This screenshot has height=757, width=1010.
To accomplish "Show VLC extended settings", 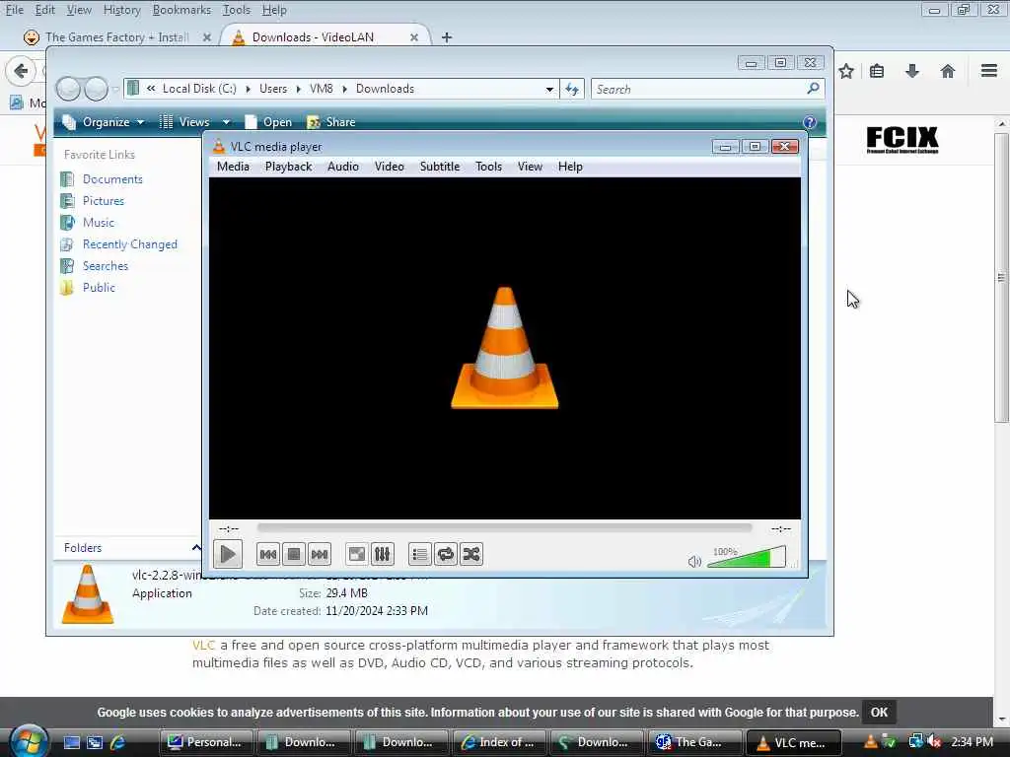I will point(383,554).
